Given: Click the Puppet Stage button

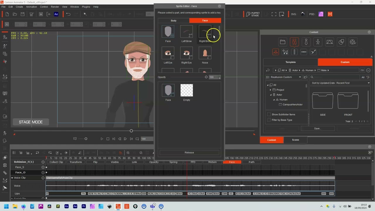Looking at the screenshot, I should click(253, 14).
